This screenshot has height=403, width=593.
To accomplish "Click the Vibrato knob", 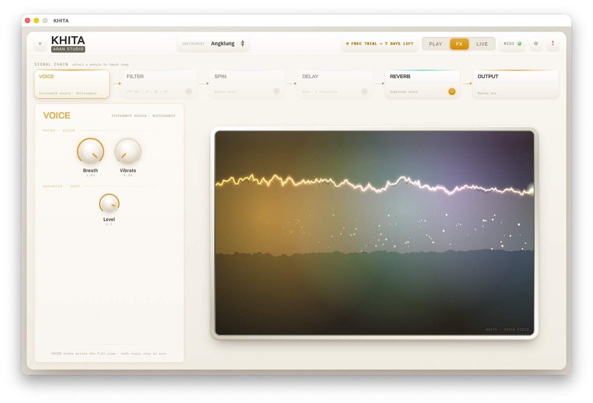I will [128, 151].
